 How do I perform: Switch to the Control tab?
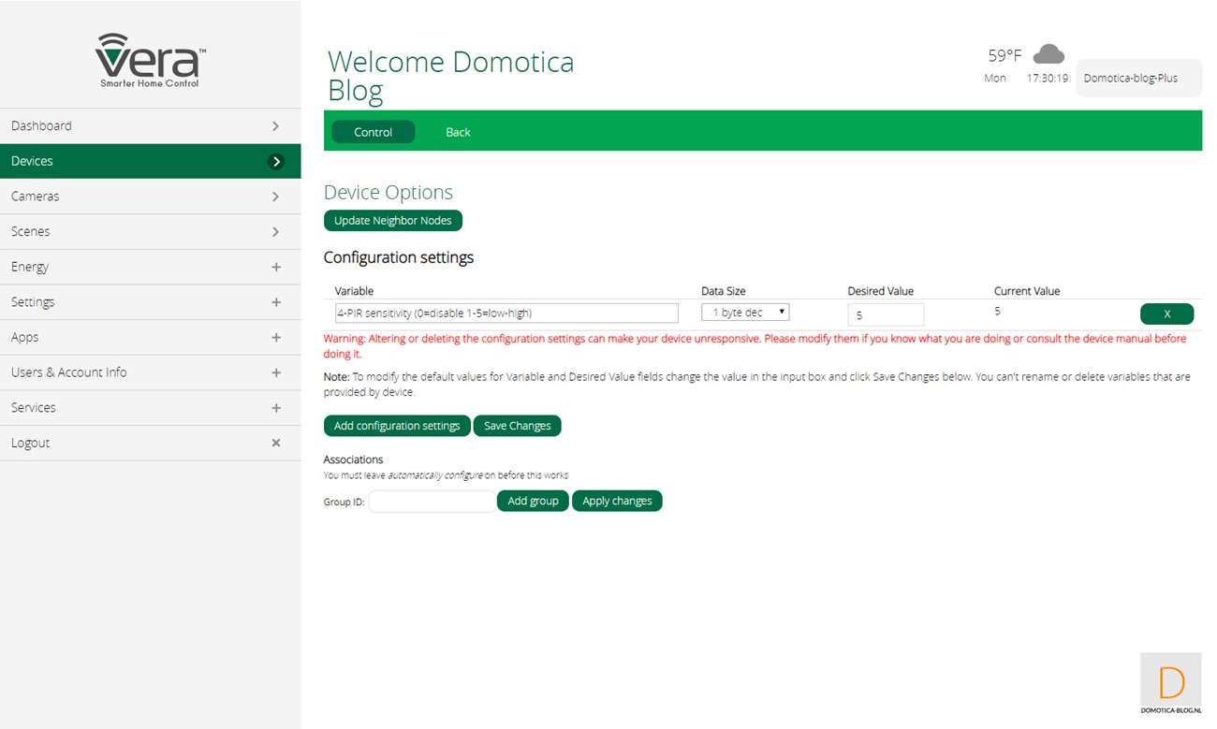click(373, 132)
